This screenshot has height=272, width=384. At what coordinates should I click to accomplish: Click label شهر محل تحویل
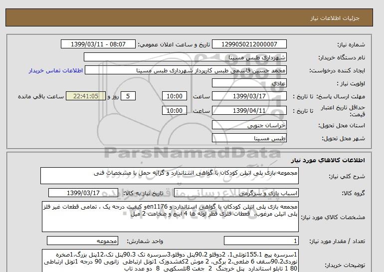pyautogui.click(x=343, y=138)
